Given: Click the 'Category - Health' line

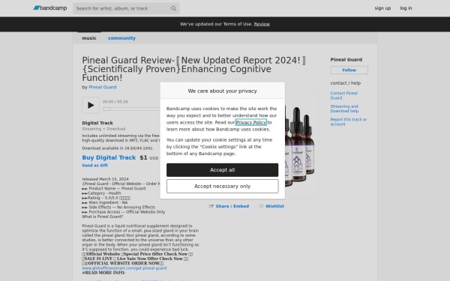Looking at the screenshot, I should click(101, 193).
